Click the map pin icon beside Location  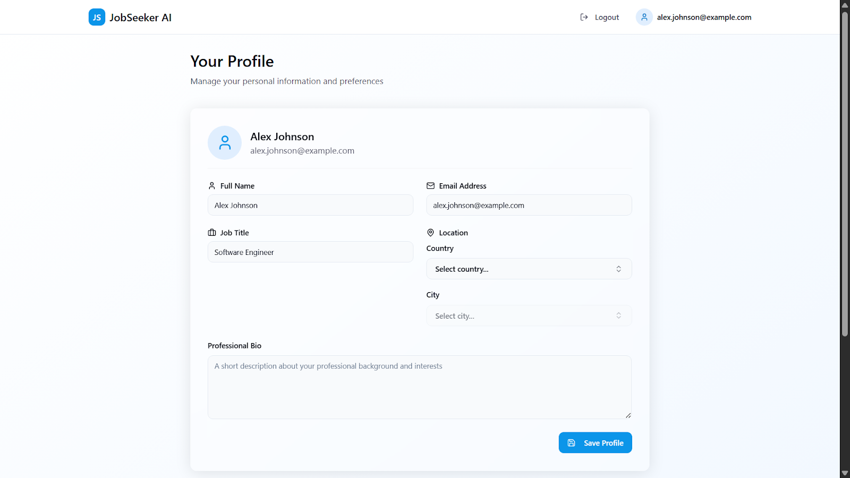[430, 233]
